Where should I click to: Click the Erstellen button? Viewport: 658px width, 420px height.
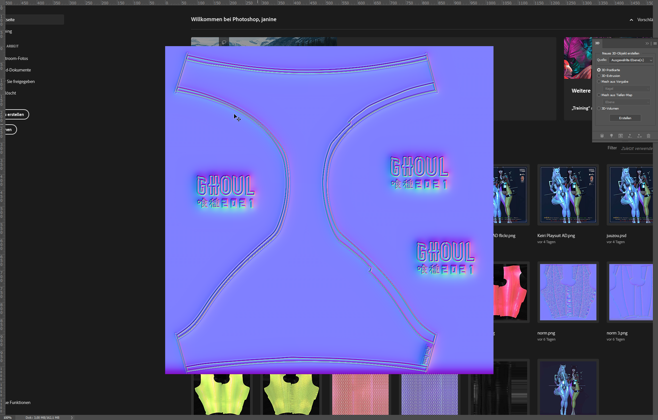point(625,118)
